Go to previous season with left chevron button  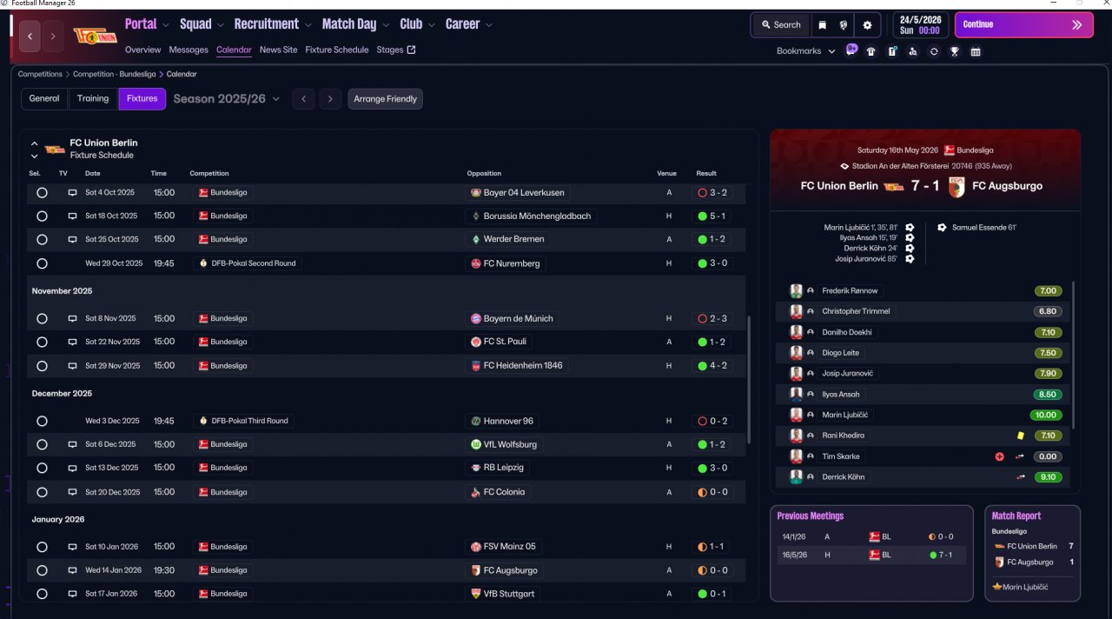[x=303, y=99]
